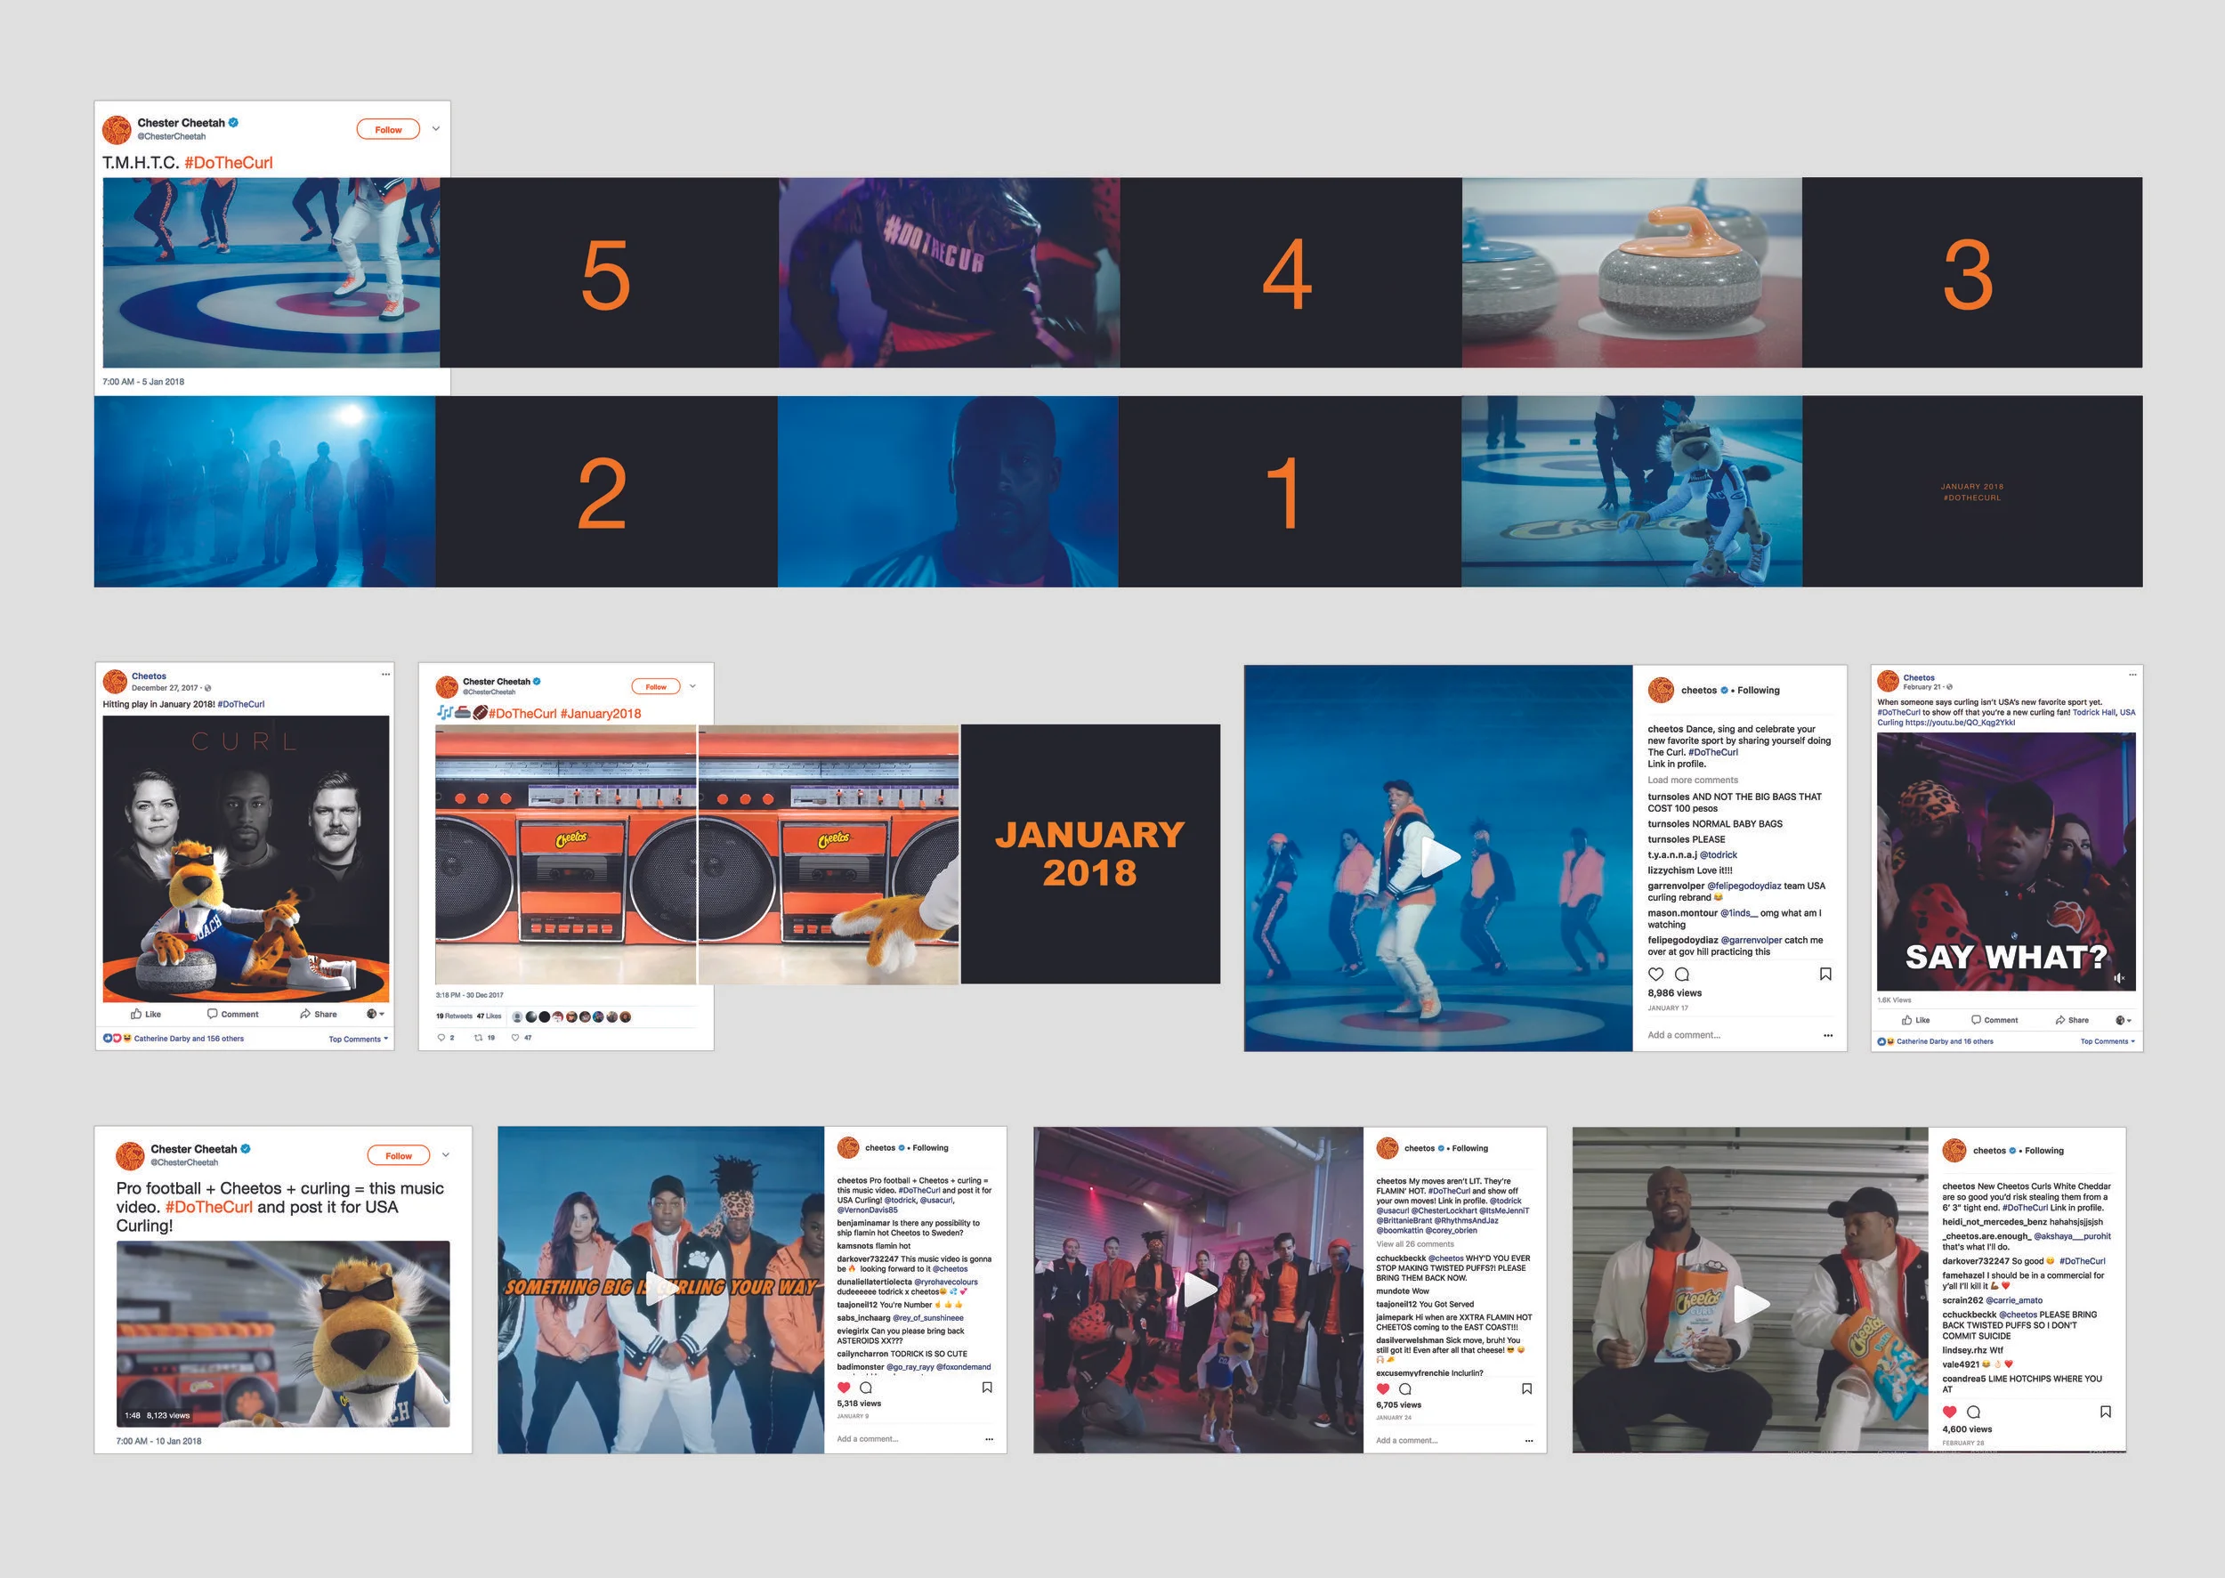Expand Top Comments on 156 others post
2225x1578 pixels.
[x=359, y=1039]
